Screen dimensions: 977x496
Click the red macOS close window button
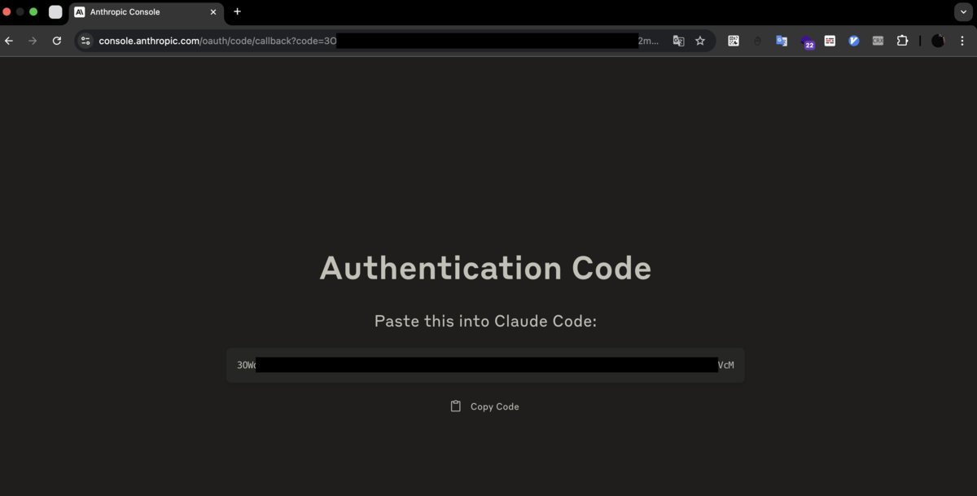click(7, 12)
